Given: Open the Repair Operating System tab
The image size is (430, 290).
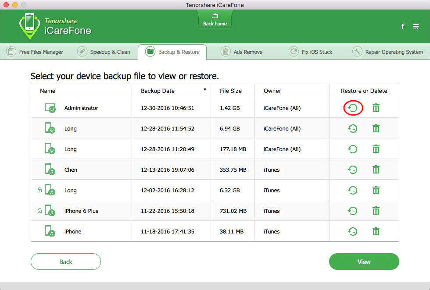Looking at the screenshot, I should (x=387, y=52).
